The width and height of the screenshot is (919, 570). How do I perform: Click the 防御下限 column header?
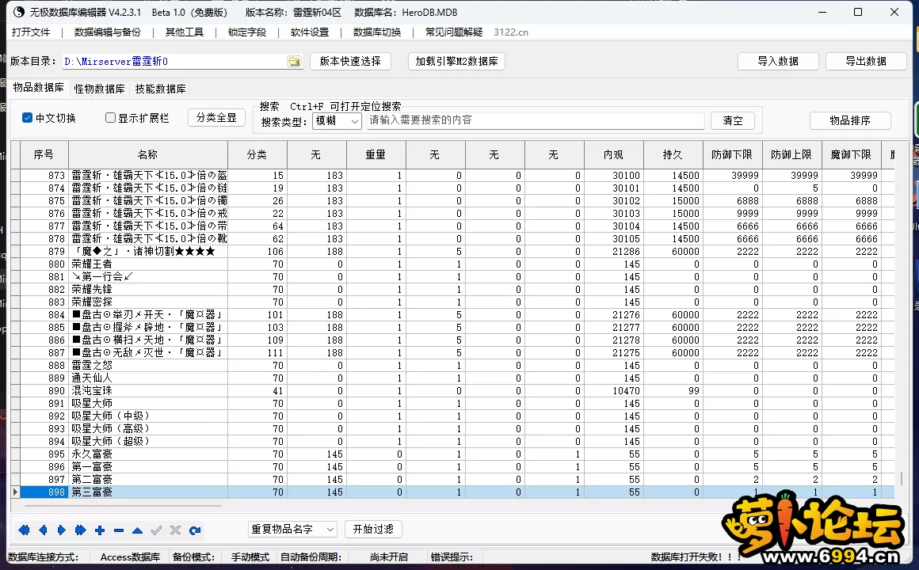[732, 154]
